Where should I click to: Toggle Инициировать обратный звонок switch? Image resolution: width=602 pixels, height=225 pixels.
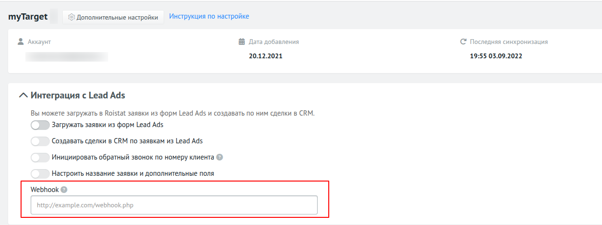40,157
